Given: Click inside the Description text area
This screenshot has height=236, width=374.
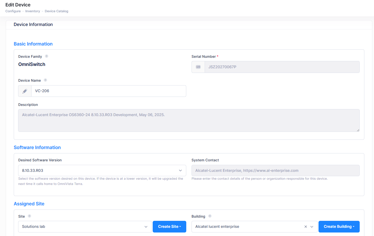Looking at the screenshot, I should pyautogui.click(x=189, y=120).
